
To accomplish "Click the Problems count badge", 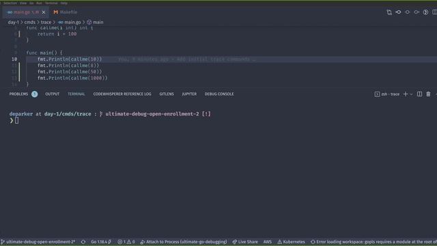I will click(35, 94).
